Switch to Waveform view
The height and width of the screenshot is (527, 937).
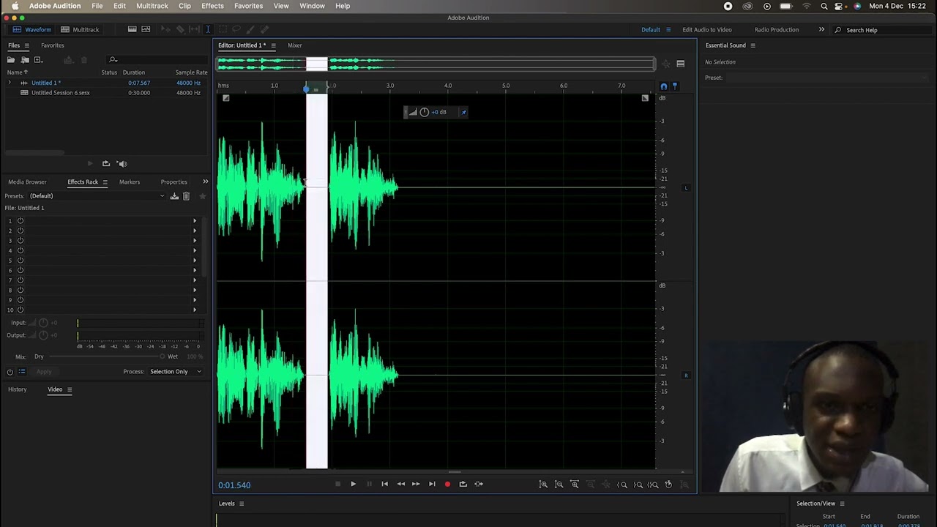pos(31,29)
